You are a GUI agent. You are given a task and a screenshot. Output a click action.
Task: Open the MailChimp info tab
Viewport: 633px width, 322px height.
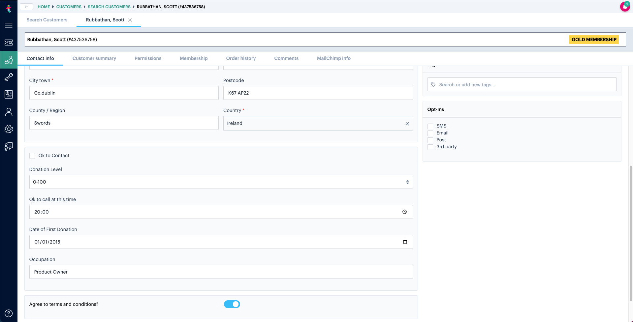click(x=334, y=58)
